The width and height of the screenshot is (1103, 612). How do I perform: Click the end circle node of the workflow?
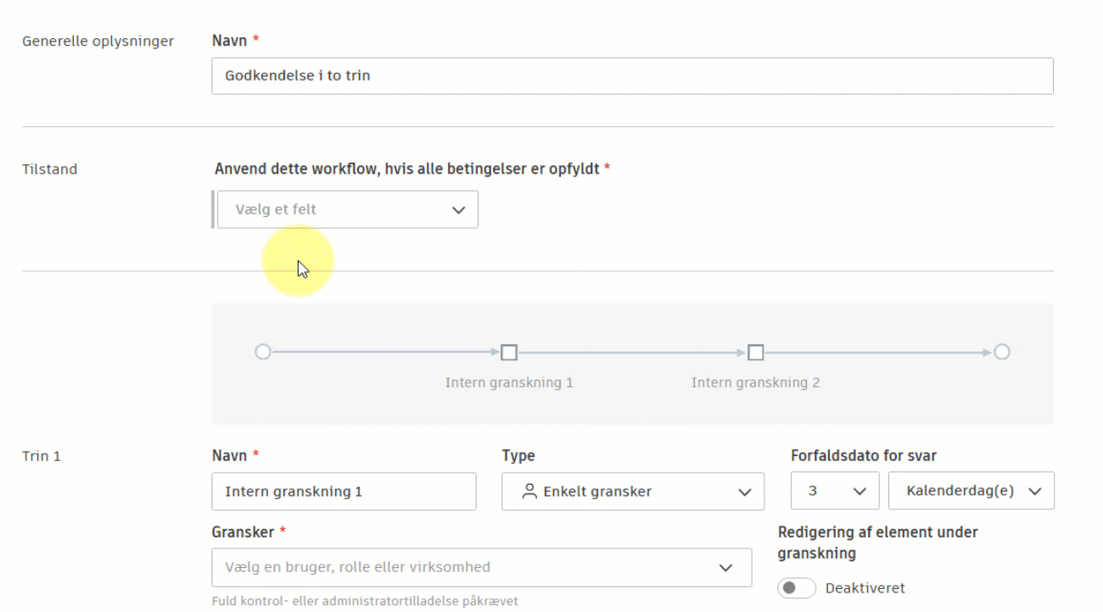tap(1001, 351)
